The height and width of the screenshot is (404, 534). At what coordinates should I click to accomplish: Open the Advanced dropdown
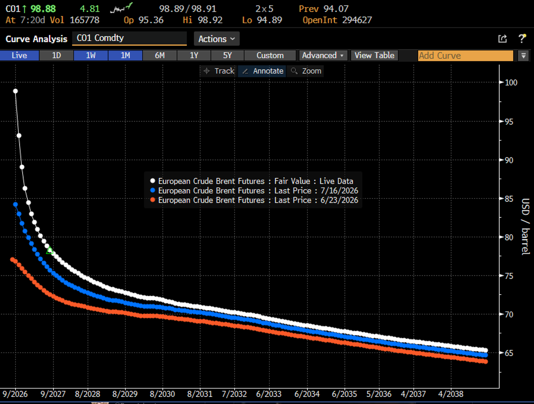click(x=323, y=56)
